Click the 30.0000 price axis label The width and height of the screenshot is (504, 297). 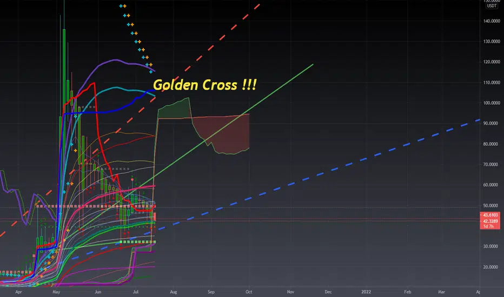[x=492, y=246]
